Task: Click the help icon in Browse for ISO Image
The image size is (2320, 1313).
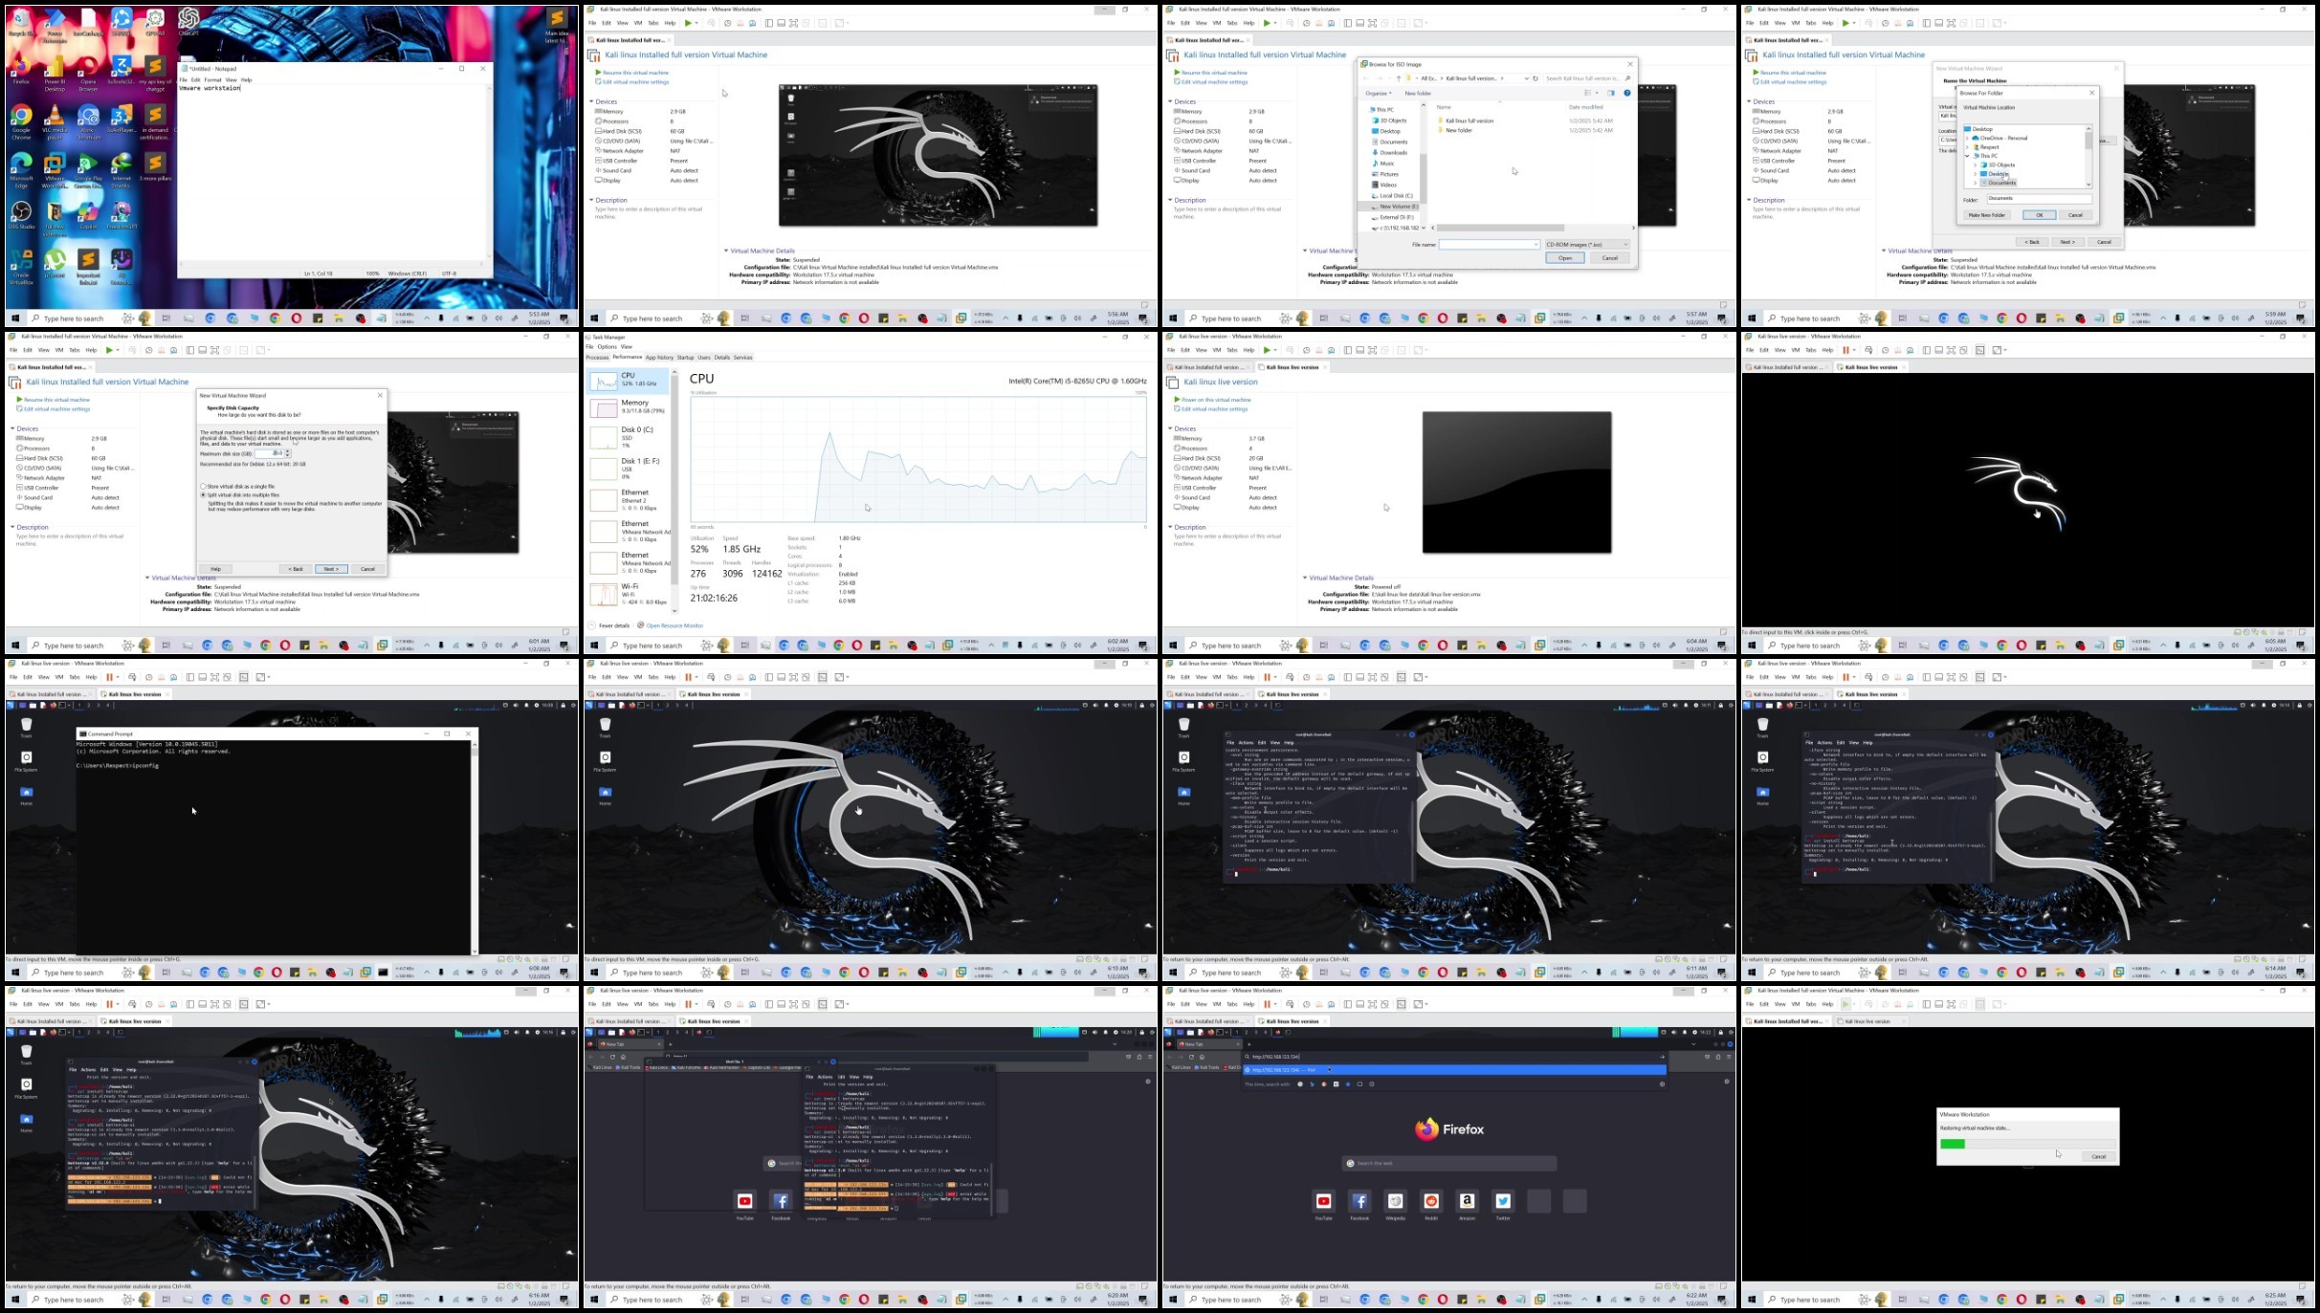Action: tap(1627, 94)
